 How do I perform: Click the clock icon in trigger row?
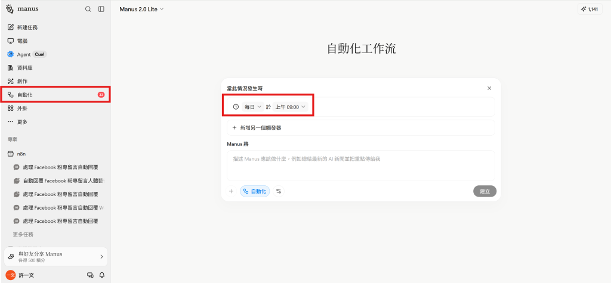tap(236, 107)
